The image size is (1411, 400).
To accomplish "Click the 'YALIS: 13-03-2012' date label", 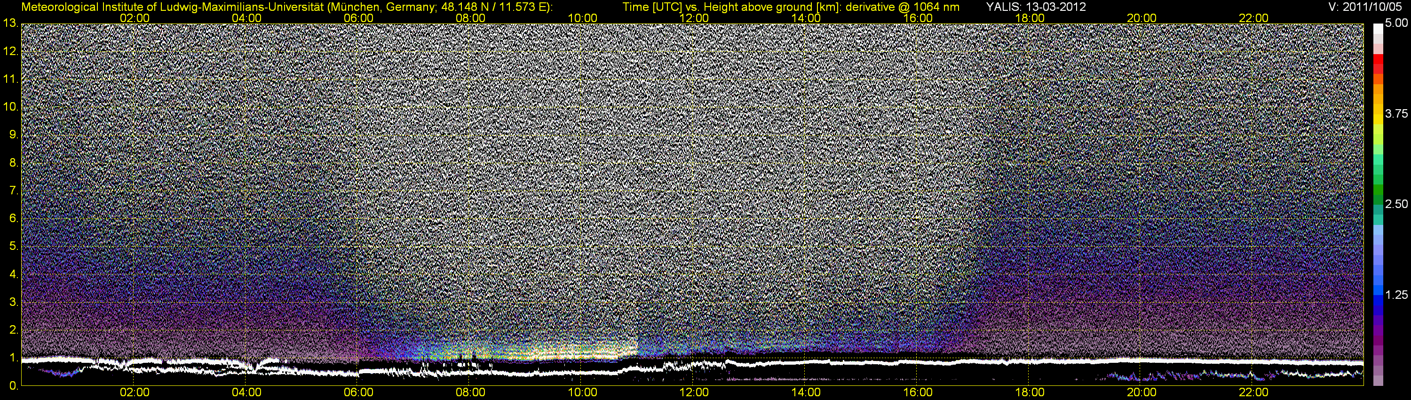I will pyautogui.click(x=1036, y=7).
